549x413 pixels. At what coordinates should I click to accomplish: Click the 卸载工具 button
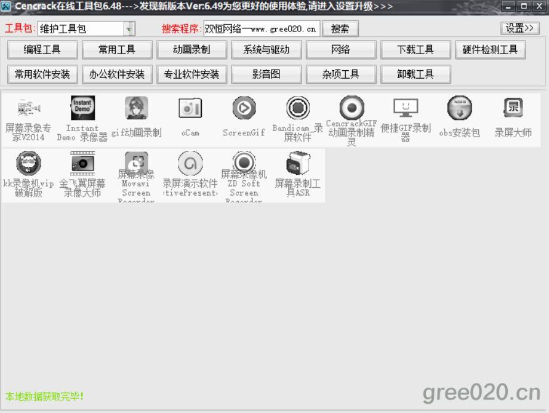point(415,74)
